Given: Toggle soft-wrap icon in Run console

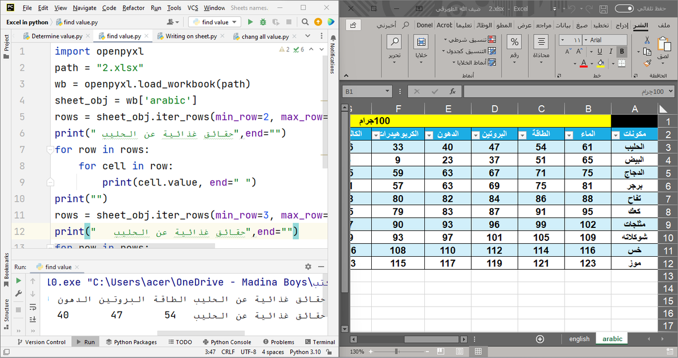Looking at the screenshot, I should (x=33, y=306).
